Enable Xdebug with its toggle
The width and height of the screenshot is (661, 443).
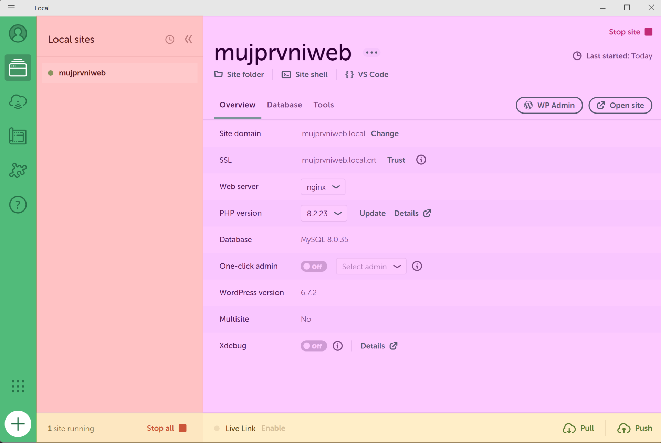[x=314, y=346]
